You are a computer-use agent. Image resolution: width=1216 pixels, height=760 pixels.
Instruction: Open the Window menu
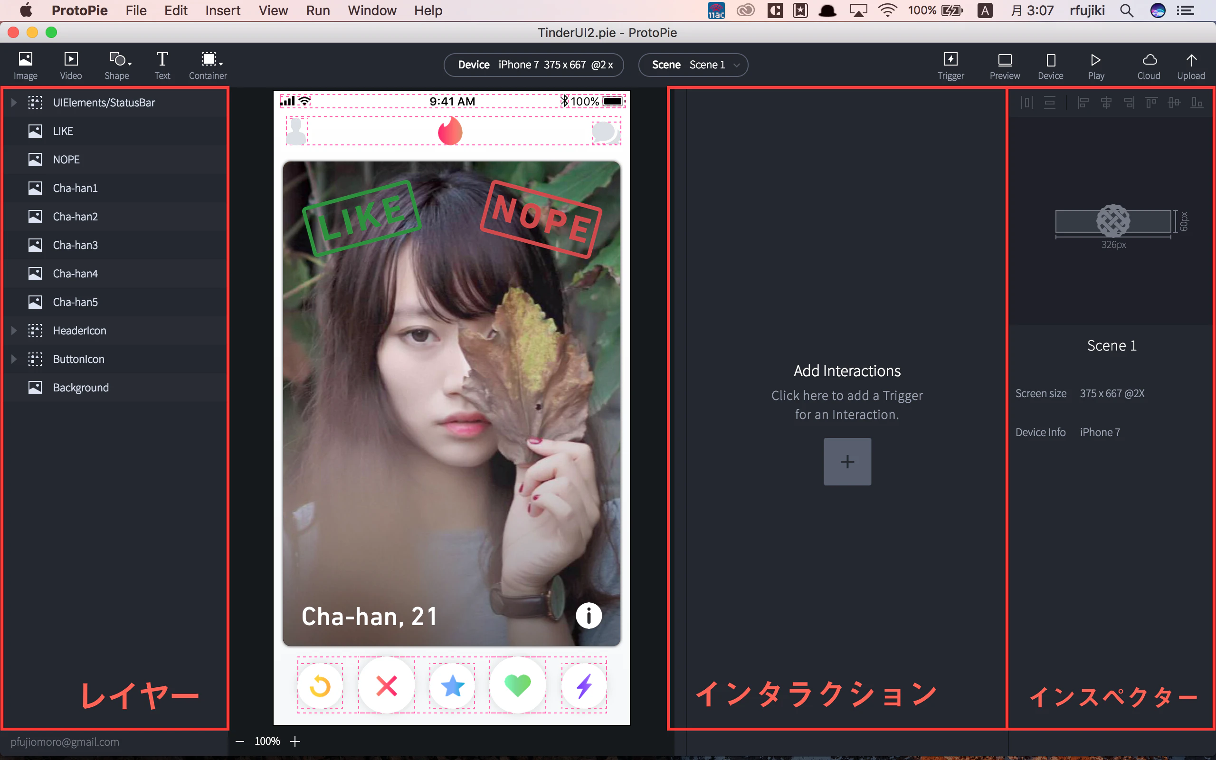372,10
